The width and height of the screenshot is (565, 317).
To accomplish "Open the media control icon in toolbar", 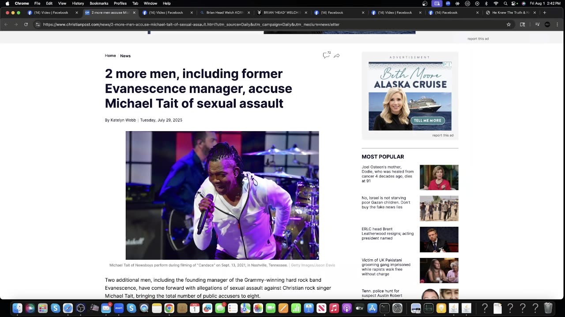I will tap(537, 25).
